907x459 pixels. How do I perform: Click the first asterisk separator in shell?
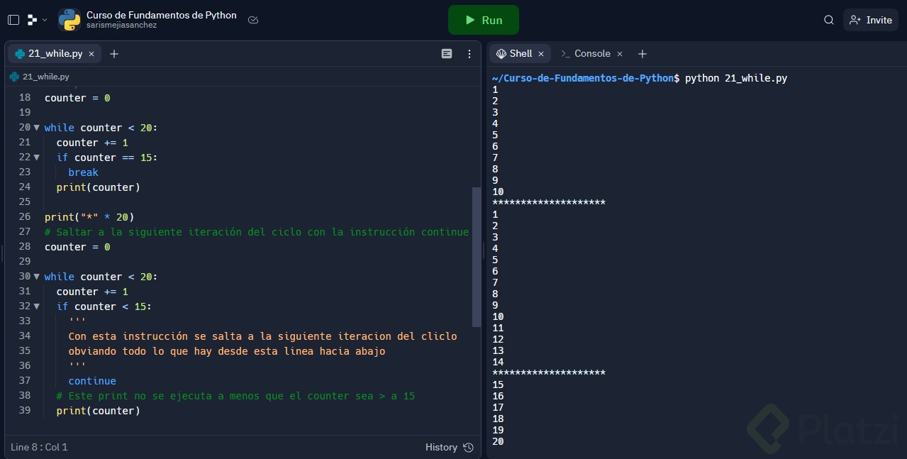[x=549, y=203]
